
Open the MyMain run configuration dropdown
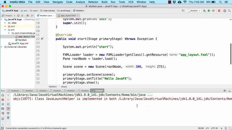click(194, 11)
